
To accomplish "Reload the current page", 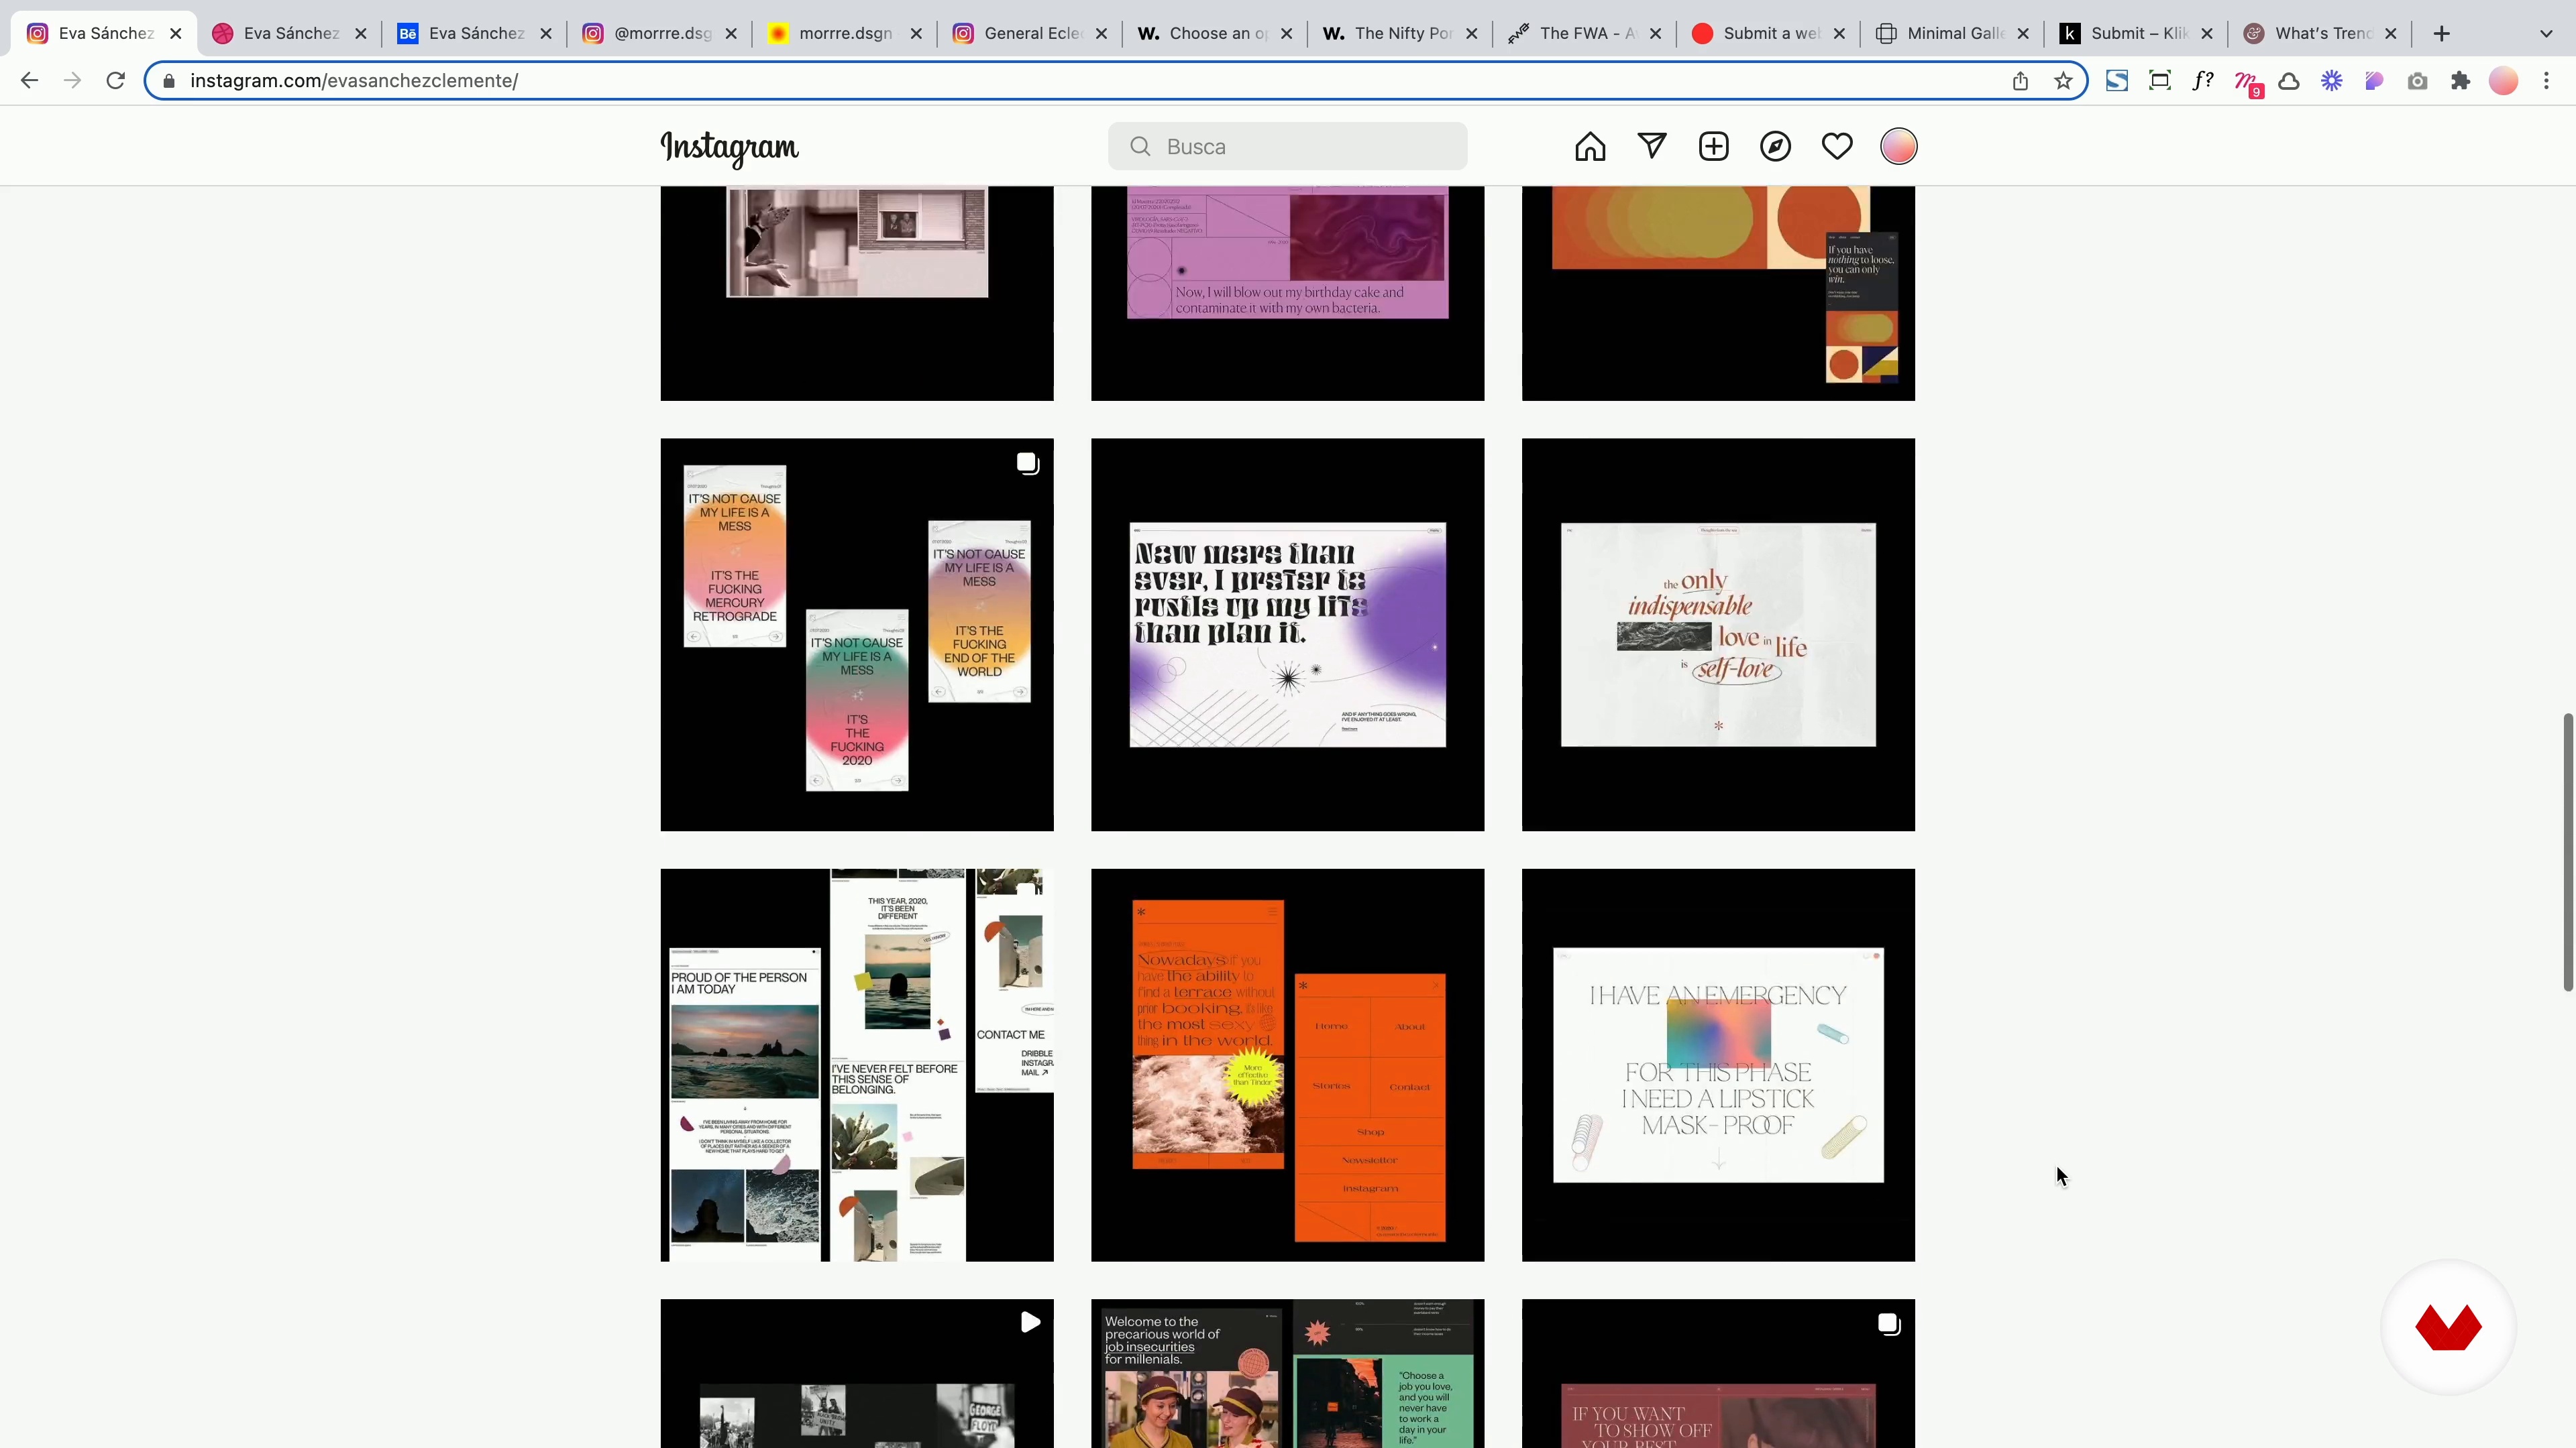I will tap(116, 81).
